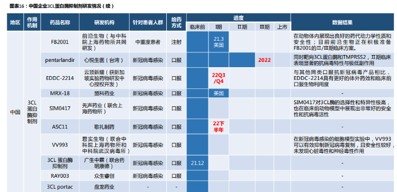
Task: Select the 中重度患者 patient group cell
Action: coord(148,42)
